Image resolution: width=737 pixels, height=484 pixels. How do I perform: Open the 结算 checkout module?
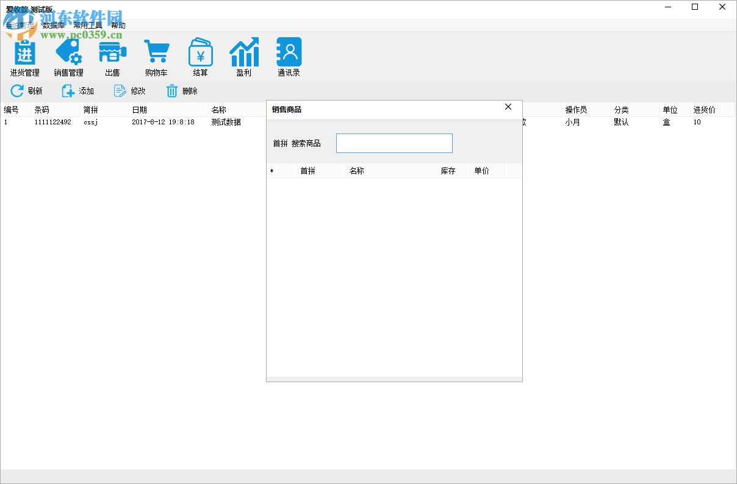pos(200,57)
